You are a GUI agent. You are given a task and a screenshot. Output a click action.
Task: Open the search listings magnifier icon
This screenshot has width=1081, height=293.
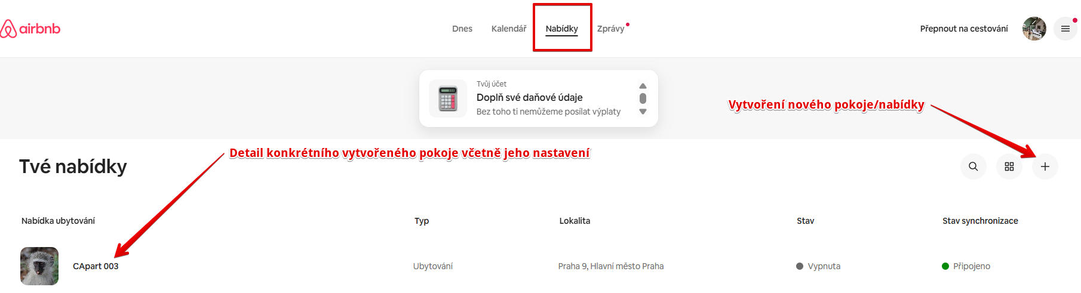coord(973,166)
